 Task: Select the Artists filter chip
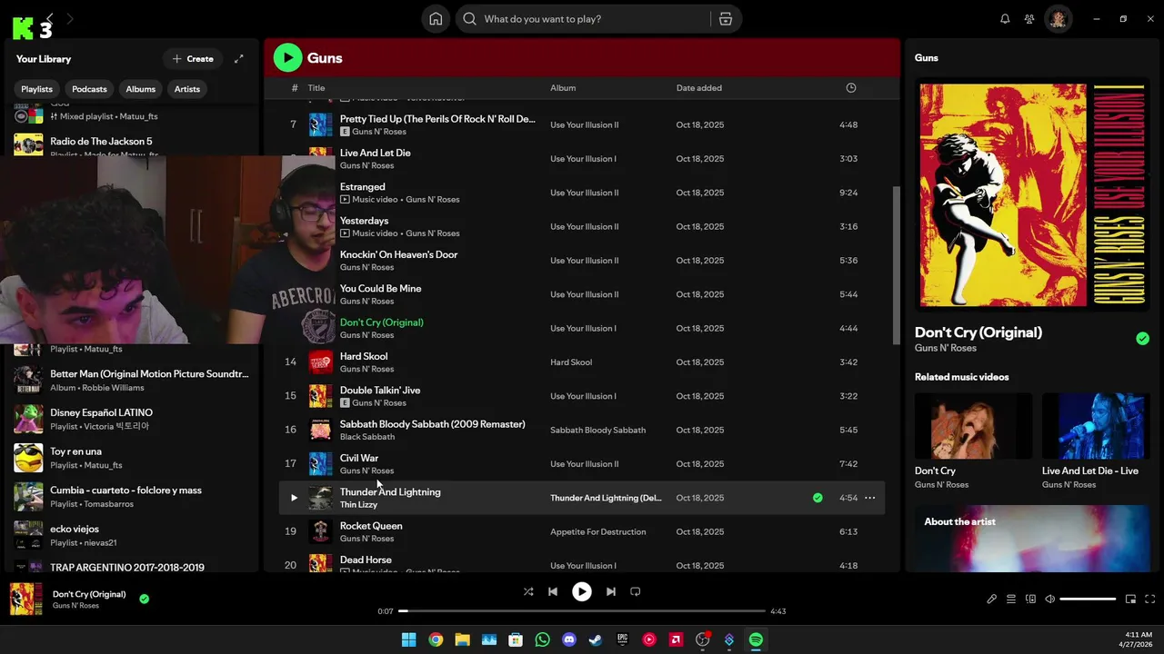click(187, 89)
